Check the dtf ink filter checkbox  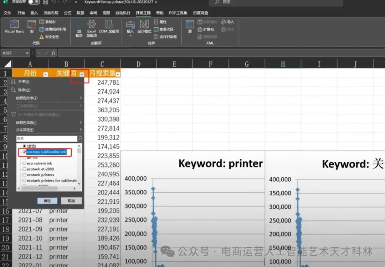[x=24, y=158]
